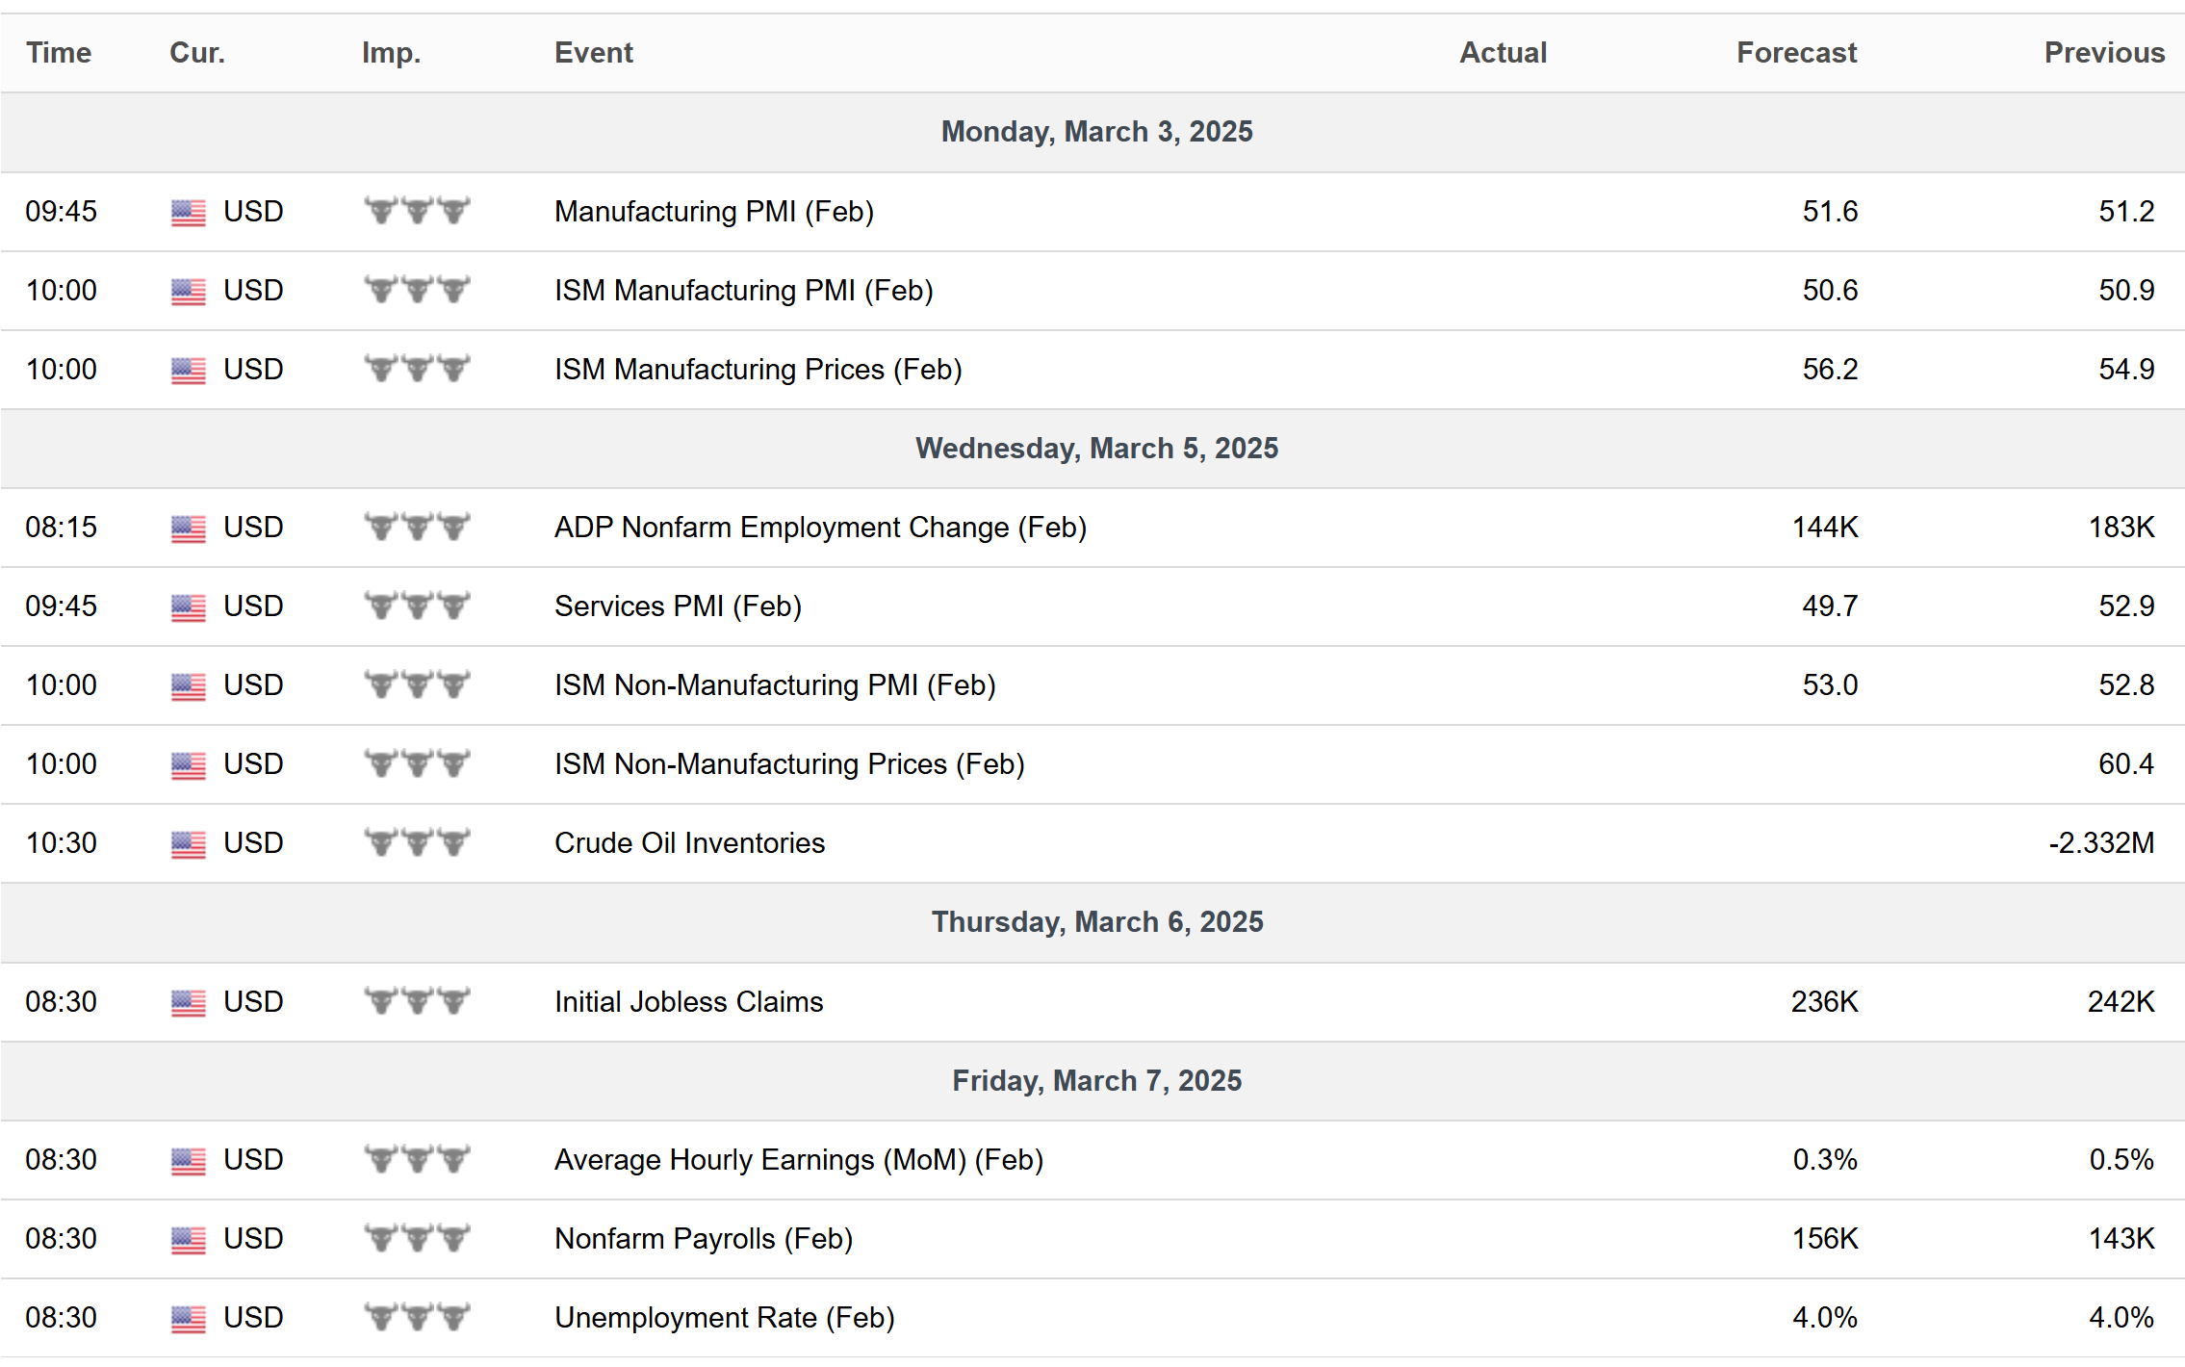Click bull importance icons for Manufacturing PMI
Screen dimensions: 2185x1367
(x=417, y=210)
